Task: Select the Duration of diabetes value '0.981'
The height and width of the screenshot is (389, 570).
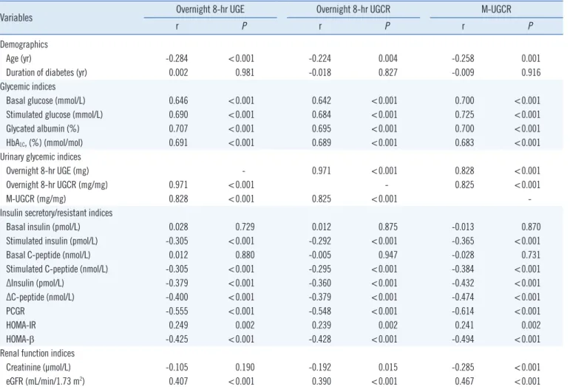Action: point(245,72)
